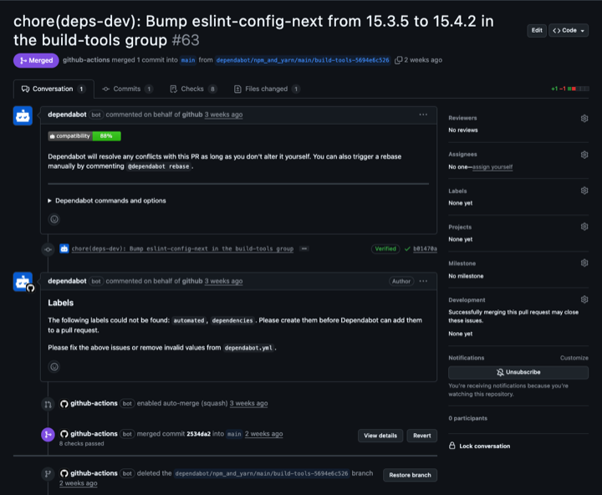Screen dimensions: 602x495
Task: Copy branch name with the copy icon
Action: point(398,60)
